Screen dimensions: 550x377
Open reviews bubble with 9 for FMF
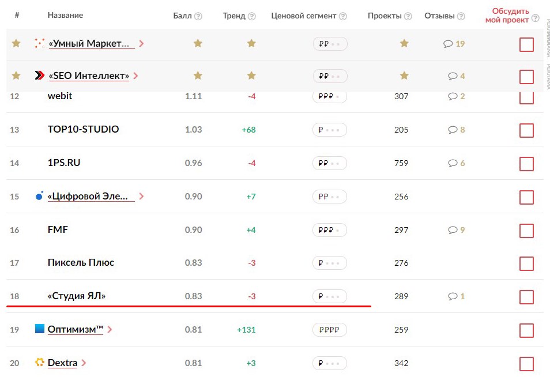click(457, 230)
